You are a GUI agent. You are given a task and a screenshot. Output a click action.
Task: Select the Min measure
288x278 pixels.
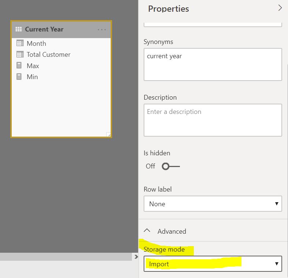click(x=32, y=77)
